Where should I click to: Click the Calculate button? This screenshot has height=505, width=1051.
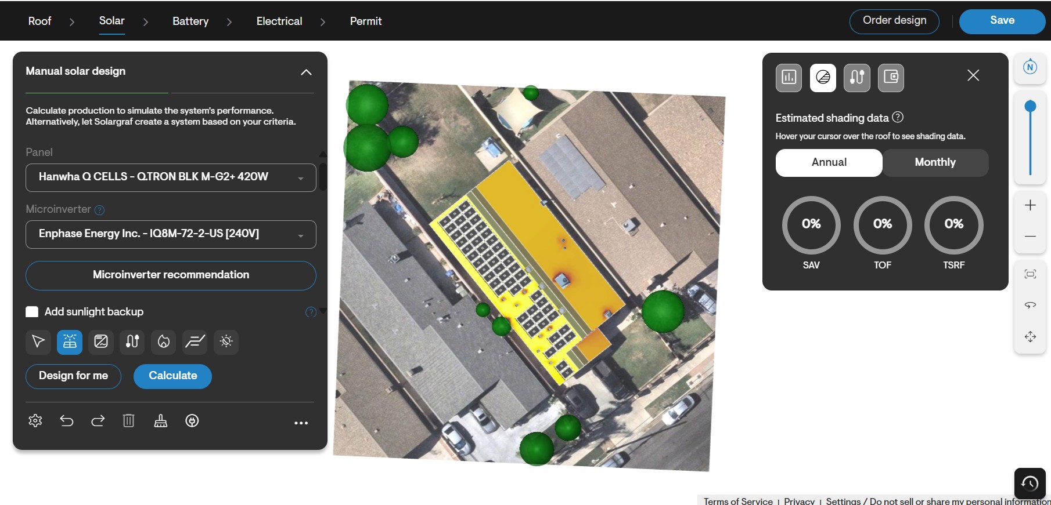click(x=172, y=376)
